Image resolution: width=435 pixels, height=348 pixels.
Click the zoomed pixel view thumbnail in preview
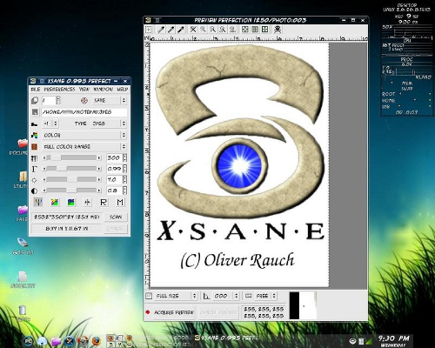pos(303,305)
